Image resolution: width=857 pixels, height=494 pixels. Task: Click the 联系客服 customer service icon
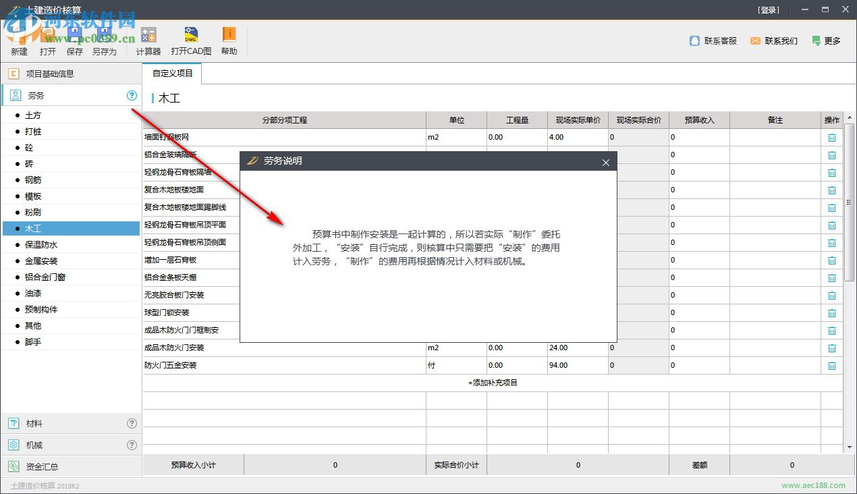tap(695, 41)
